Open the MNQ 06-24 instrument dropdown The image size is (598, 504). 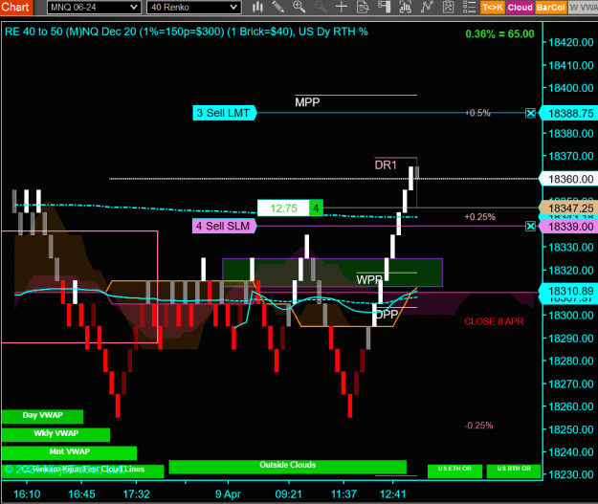[94, 8]
